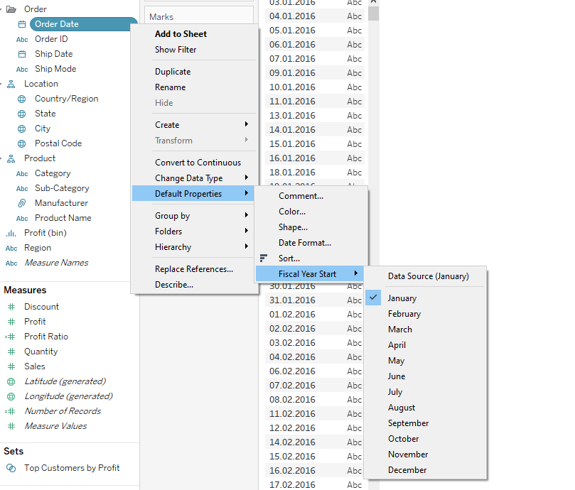Click the set icon for Top Customers by Profit
Viewport: 575px width, 490px height.
coord(11,468)
